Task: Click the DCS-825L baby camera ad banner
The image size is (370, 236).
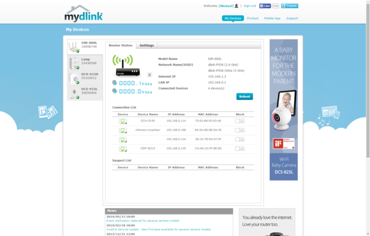Action: coord(284,110)
